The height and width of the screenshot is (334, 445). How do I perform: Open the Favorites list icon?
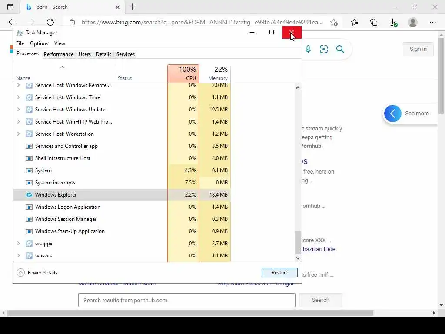pyautogui.click(x=355, y=22)
